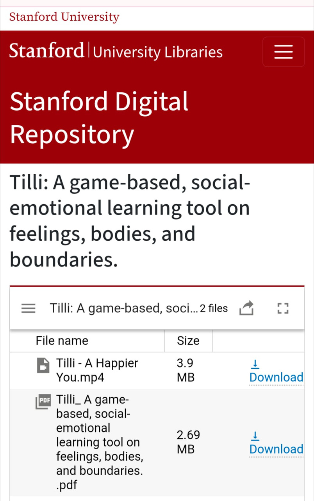This screenshot has width=314, height=501.
Task: Download the Tilli PDF file
Action: (x=276, y=444)
